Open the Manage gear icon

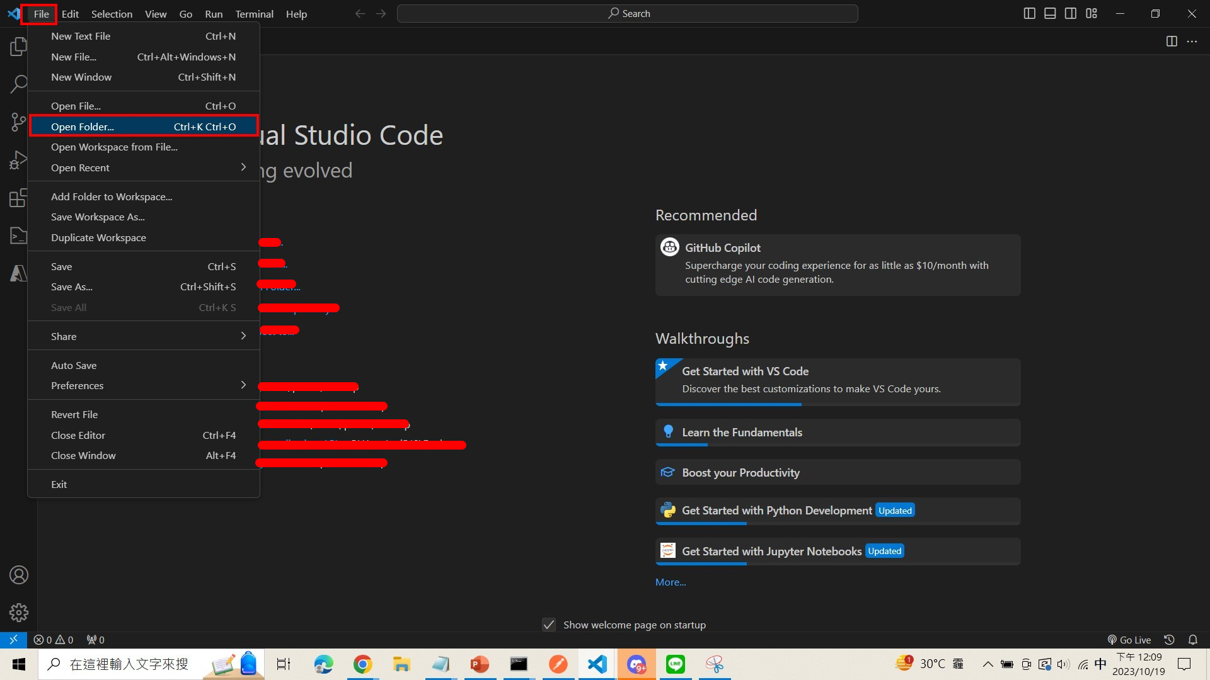[x=19, y=612]
